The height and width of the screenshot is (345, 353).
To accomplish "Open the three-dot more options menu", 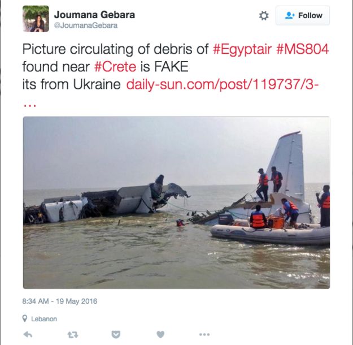I will click(x=204, y=334).
